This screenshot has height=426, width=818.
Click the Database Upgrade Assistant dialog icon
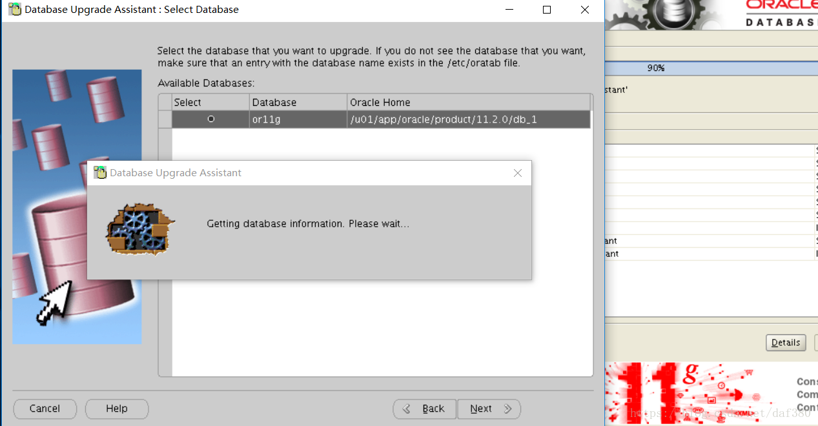click(x=100, y=173)
